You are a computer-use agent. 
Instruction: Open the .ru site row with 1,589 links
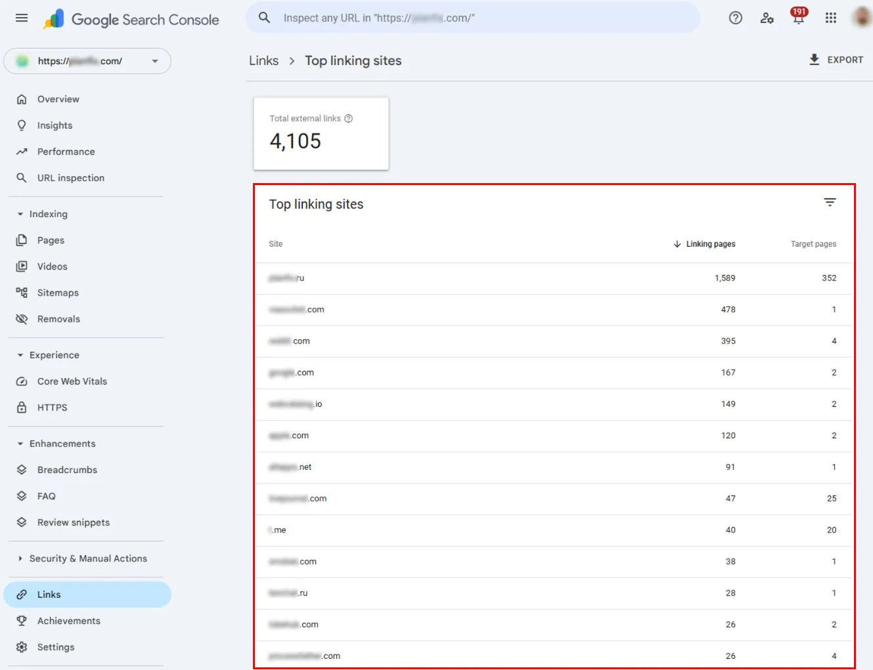555,278
